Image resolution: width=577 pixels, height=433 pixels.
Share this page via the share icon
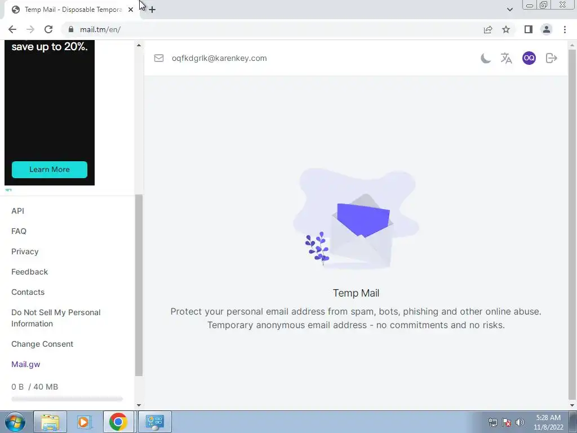pyautogui.click(x=488, y=29)
